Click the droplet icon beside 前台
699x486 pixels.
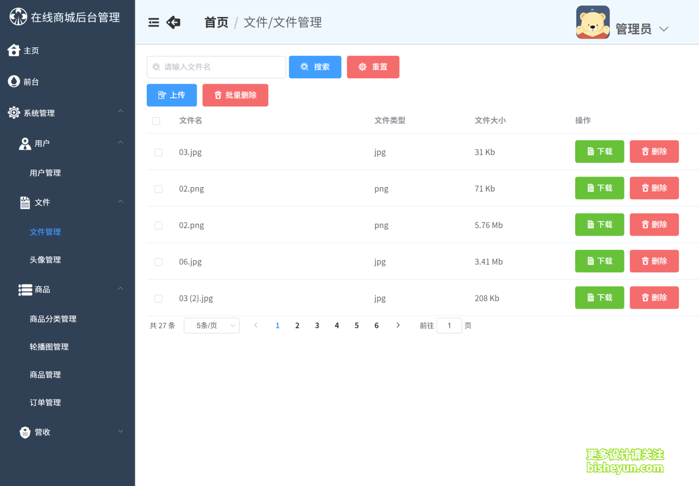point(14,81)
